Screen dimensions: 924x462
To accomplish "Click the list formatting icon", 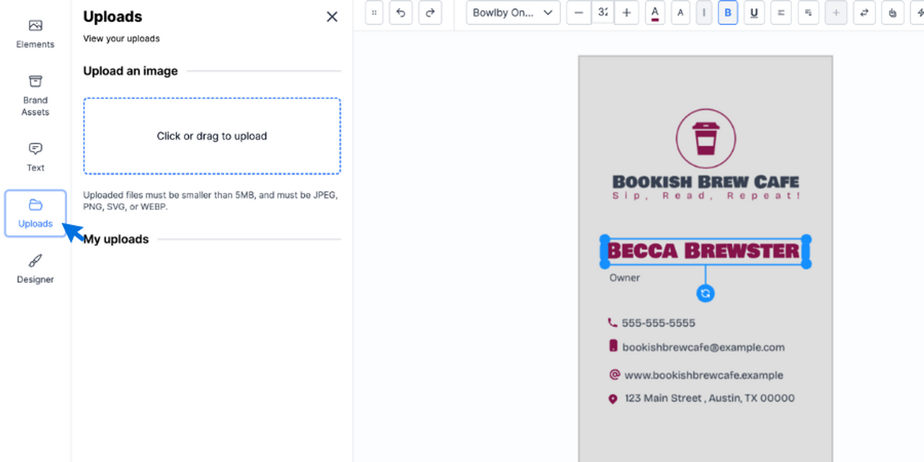I will 808,13.
